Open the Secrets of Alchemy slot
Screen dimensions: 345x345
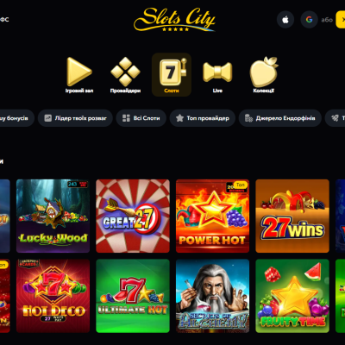pyautogui.click(x=212, y=296)
